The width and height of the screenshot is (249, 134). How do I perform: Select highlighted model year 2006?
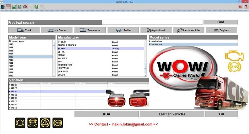(31, 57)
